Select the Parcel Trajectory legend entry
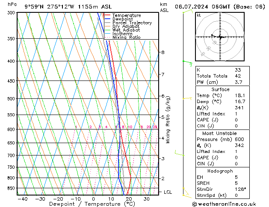269x207 pixels. (132, 23)
